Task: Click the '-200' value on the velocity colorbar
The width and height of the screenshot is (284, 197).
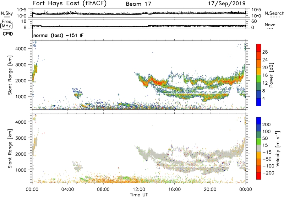Action: coord(268,173)
